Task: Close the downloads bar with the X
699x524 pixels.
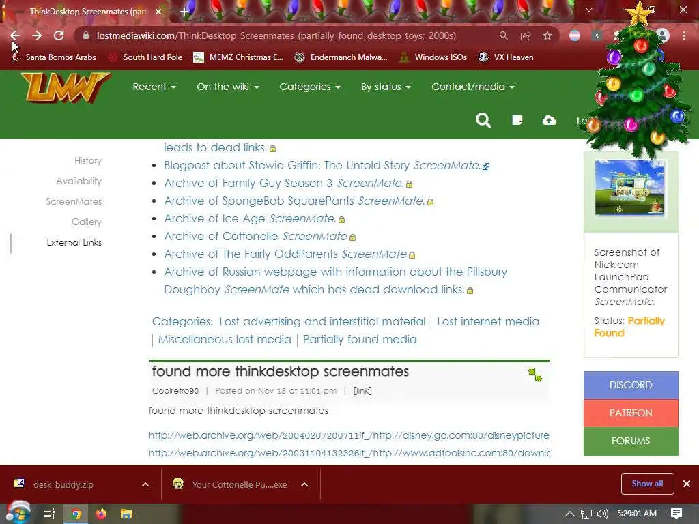Action: pyautogui.click(x=687, y=484)
